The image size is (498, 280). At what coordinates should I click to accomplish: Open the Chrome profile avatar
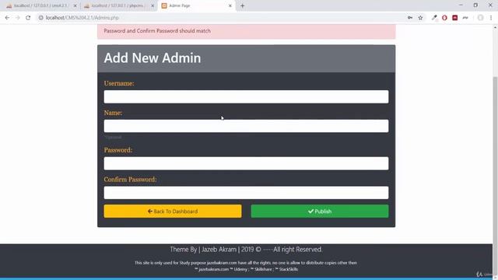pos(481,18)
